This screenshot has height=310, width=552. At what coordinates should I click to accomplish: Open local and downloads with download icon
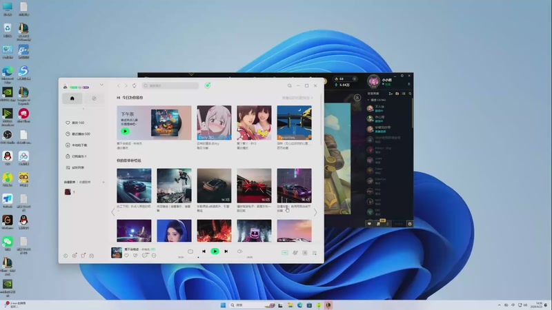coord(76,145)
